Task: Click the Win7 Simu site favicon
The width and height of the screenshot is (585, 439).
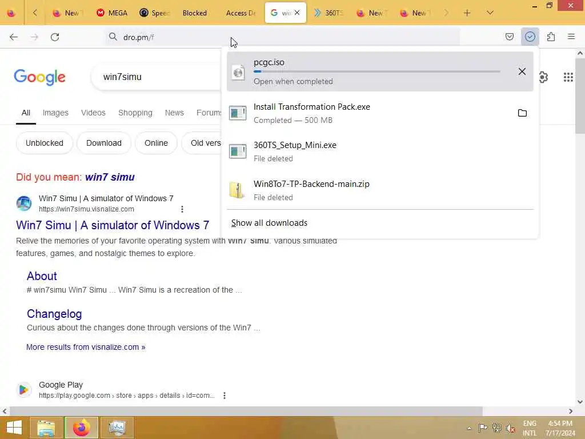Action: pyautogui.click(x=23, y=203)
